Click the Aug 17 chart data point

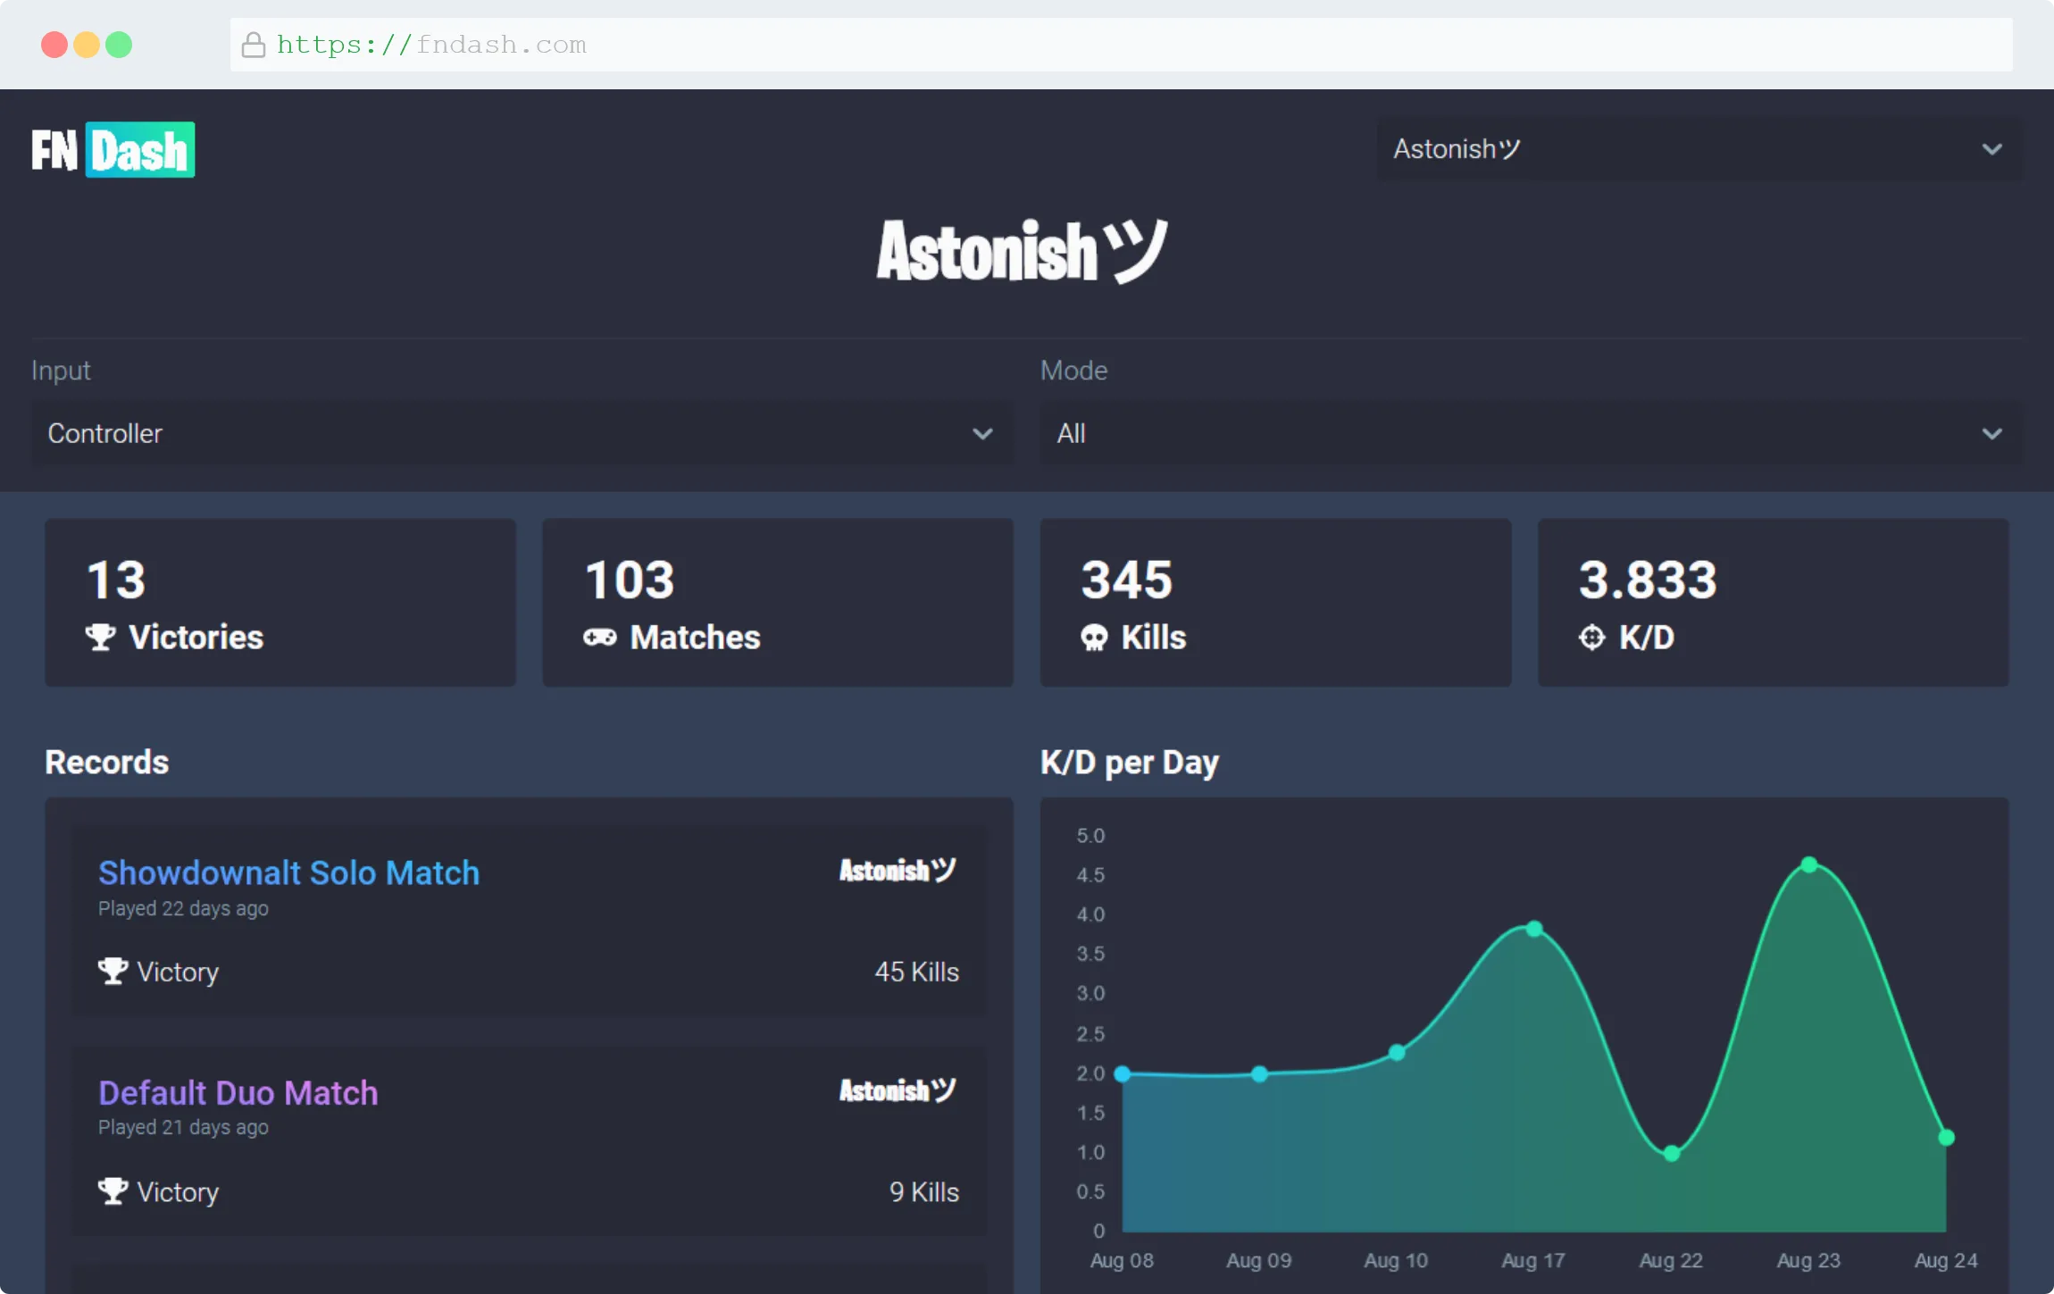tap(1534, 929)
